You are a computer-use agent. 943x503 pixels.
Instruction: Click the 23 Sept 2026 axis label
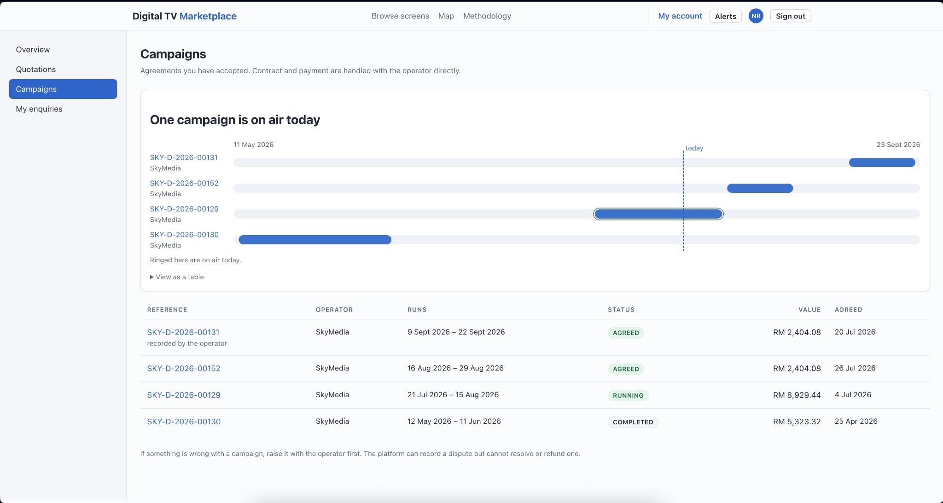point(898,145)
